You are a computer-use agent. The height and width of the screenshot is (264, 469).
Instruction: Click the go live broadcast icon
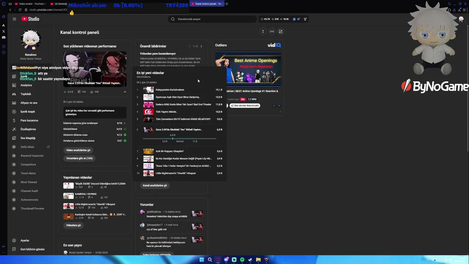(x=272, y=32)
